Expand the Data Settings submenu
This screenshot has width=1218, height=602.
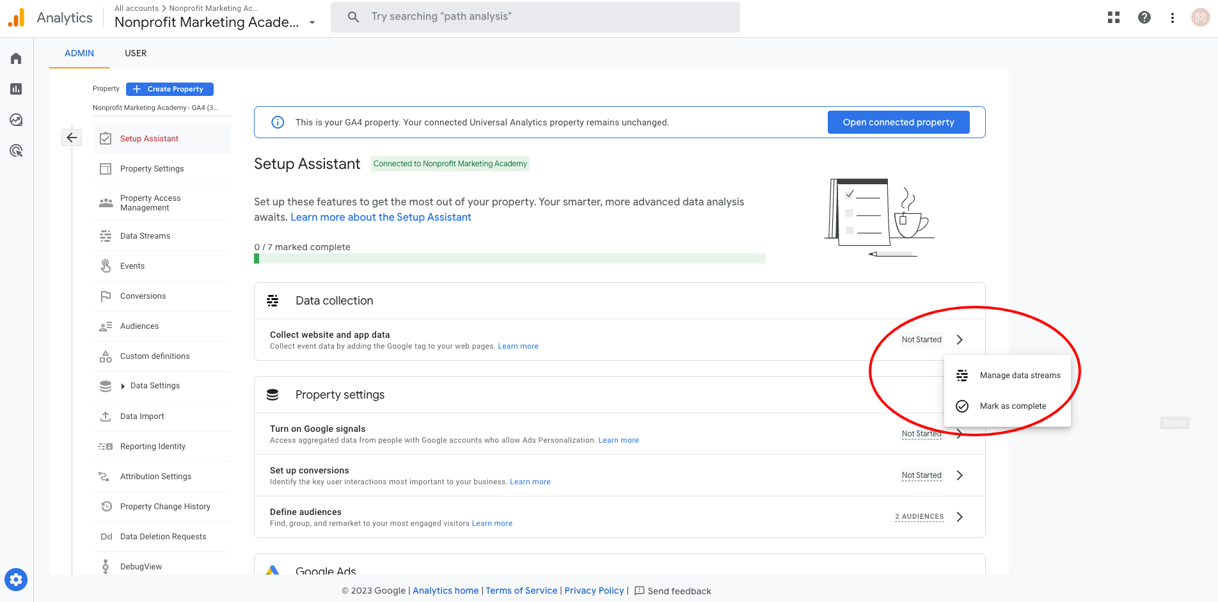[x=123, y=386]
